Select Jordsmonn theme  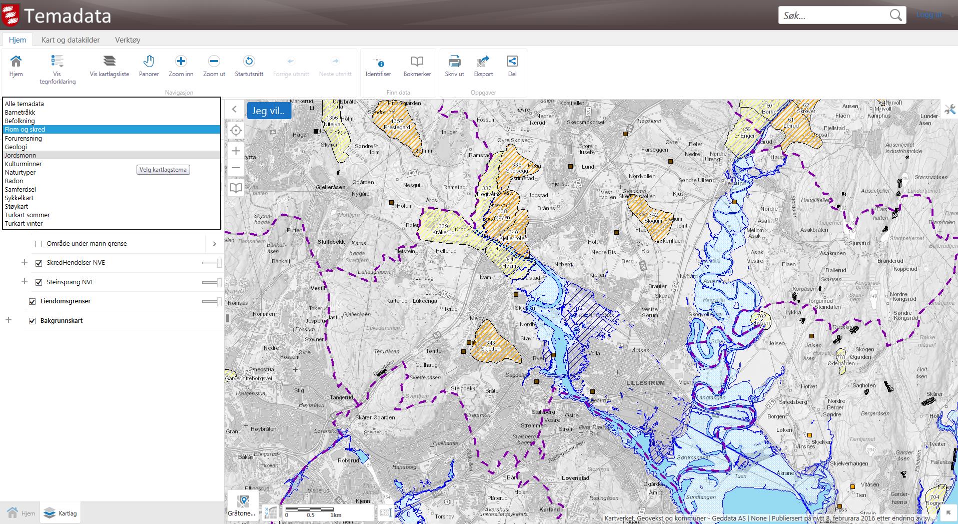[111, 155]
